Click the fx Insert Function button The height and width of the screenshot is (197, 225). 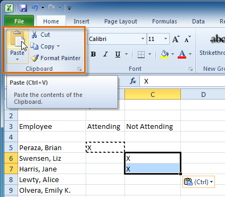coord(133,81)
